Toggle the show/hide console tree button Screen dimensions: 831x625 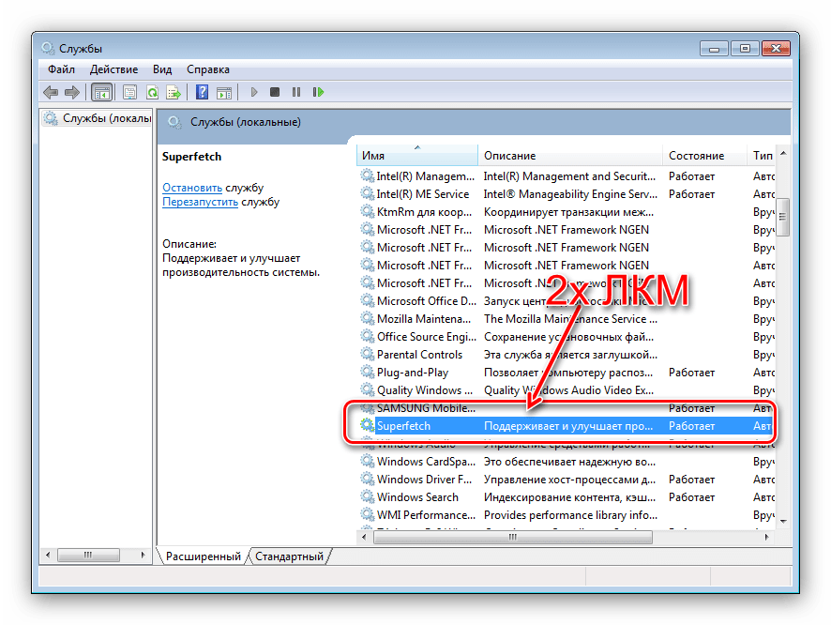101,92
